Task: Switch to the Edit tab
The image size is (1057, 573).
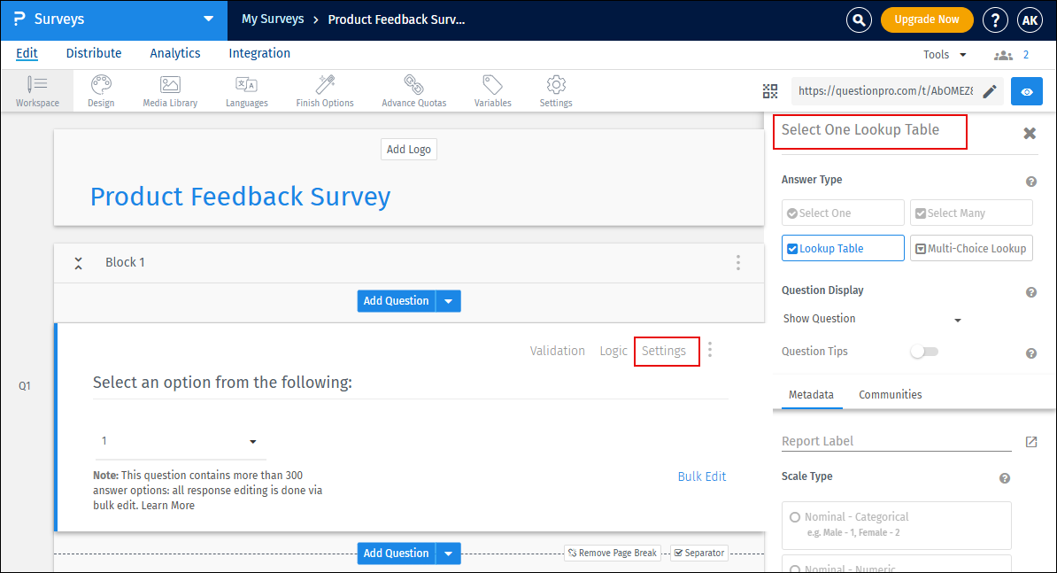Action: click(27, 53)
